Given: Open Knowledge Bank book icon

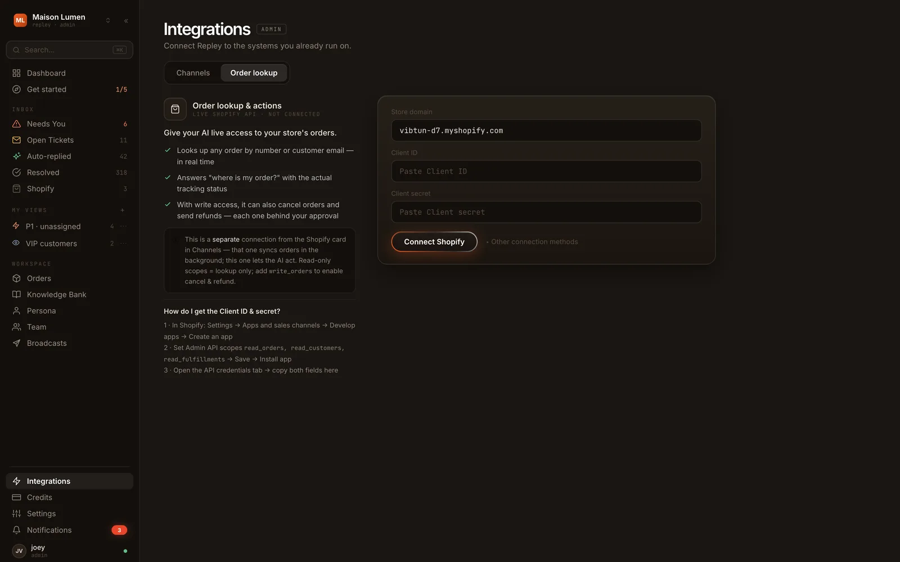Looking at the screenshot, I should click(16, 295).
